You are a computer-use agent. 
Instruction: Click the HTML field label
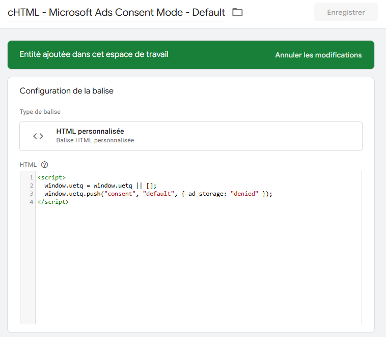coord(28,165)
